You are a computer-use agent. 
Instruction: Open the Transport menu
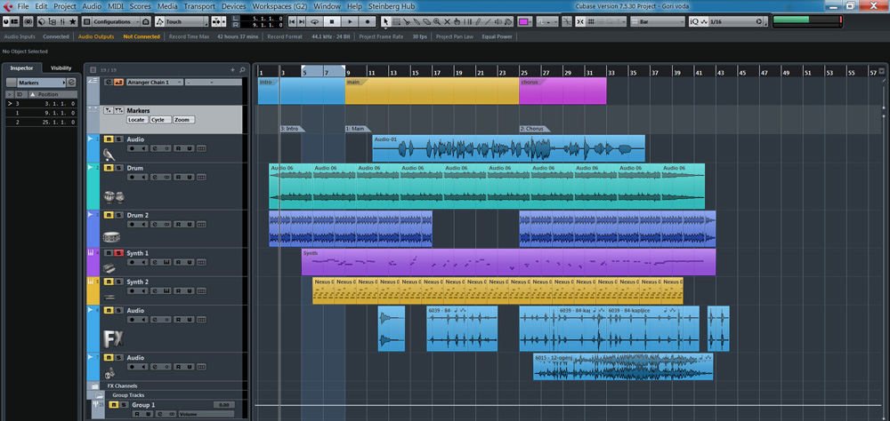click(198, 6)
